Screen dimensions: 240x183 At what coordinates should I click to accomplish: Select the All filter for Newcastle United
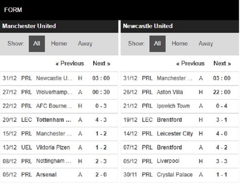click(x=157, y=44)
